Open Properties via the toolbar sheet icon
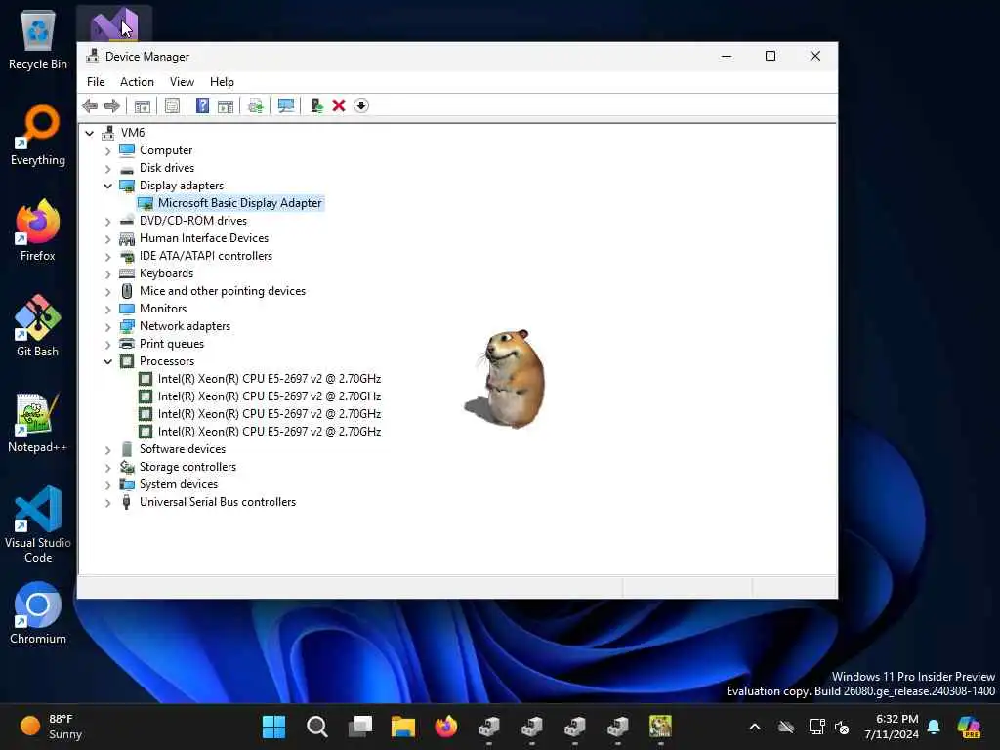The width and height of the screenshot is (1000, 750). pyautogui.click(x=172, y=105)
